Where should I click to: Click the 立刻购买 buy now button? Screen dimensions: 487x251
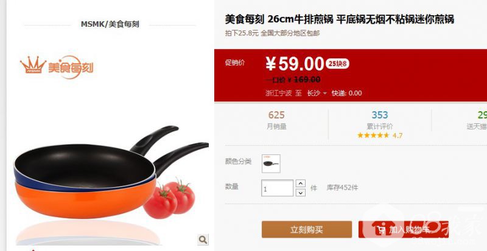(307, 230)
